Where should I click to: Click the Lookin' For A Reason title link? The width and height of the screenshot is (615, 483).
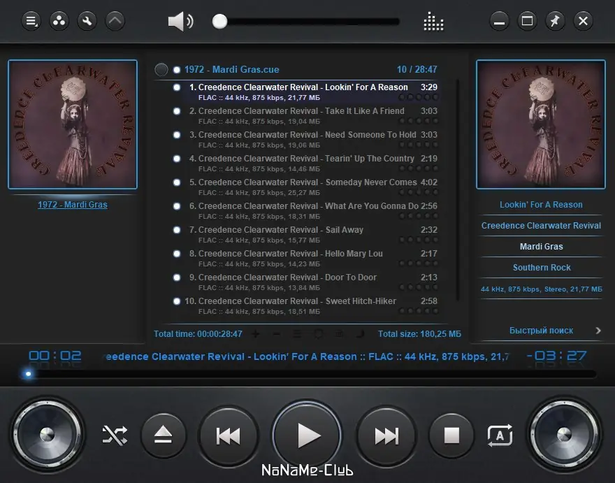pos(541,204)
